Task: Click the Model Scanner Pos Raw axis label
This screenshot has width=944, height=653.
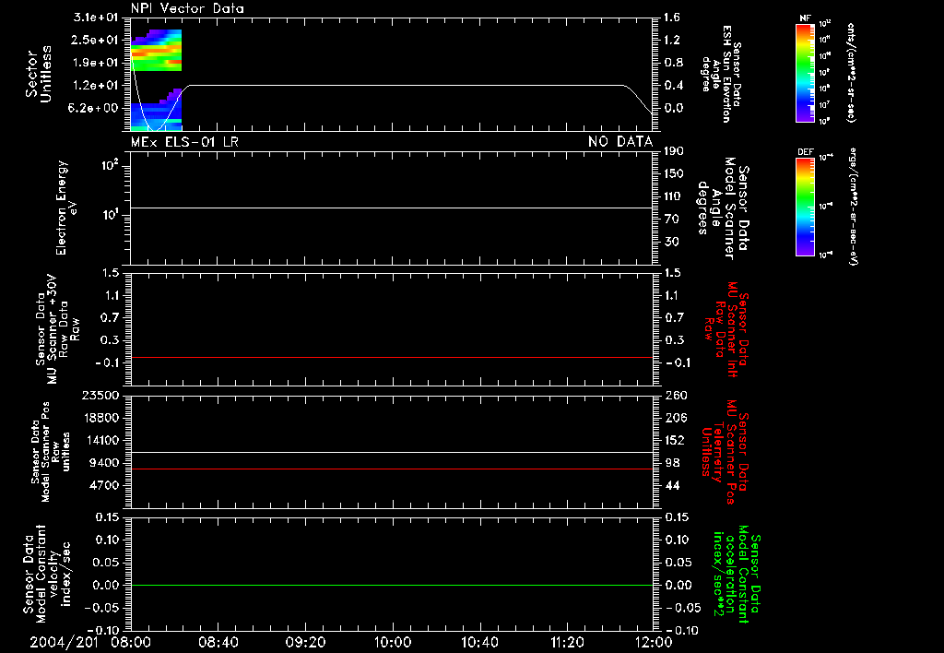Action: click(x=52, y=453)
